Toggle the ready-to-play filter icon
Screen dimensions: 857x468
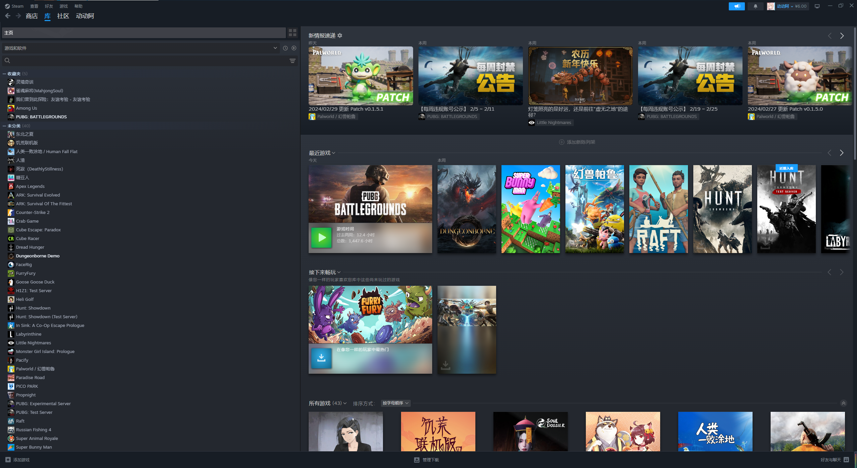pos(294,48)
